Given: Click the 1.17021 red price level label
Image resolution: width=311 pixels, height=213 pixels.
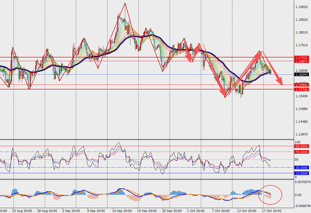Looking at the screenshot, I should point(301,57).
